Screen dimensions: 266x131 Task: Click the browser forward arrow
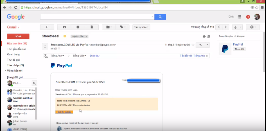click(10, 8)
